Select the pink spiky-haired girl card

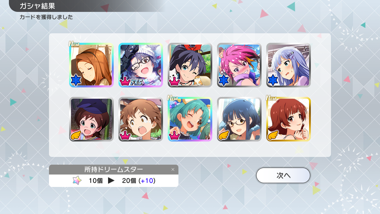(x=239, y=65)
